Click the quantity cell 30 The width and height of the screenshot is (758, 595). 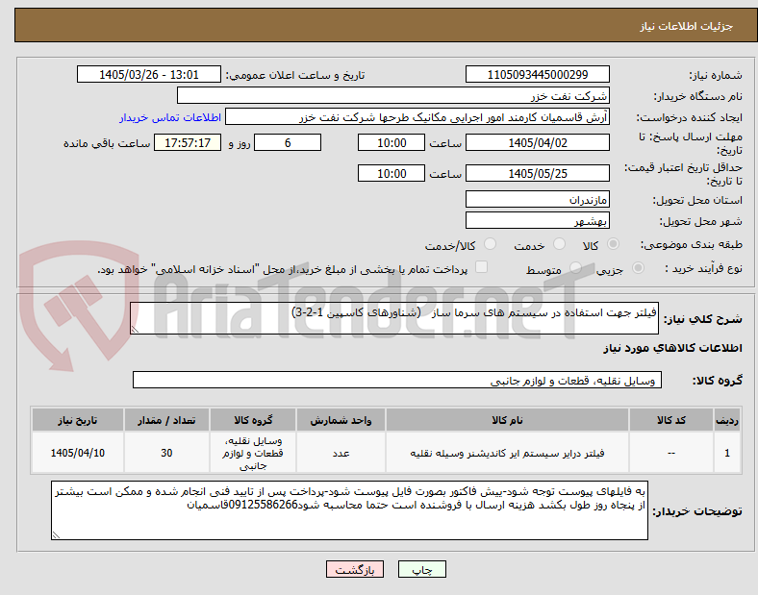[x=166, y=453]
